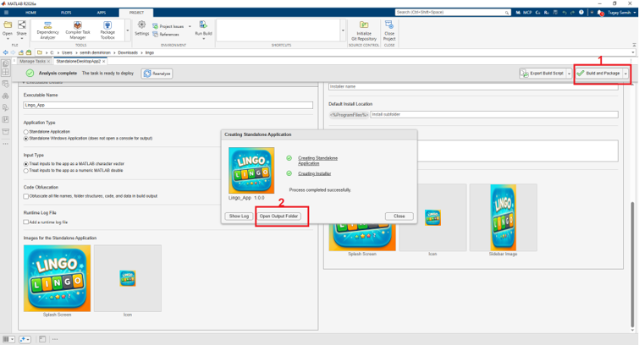Click the undo arrow in title toolbar

pos(564,13)
